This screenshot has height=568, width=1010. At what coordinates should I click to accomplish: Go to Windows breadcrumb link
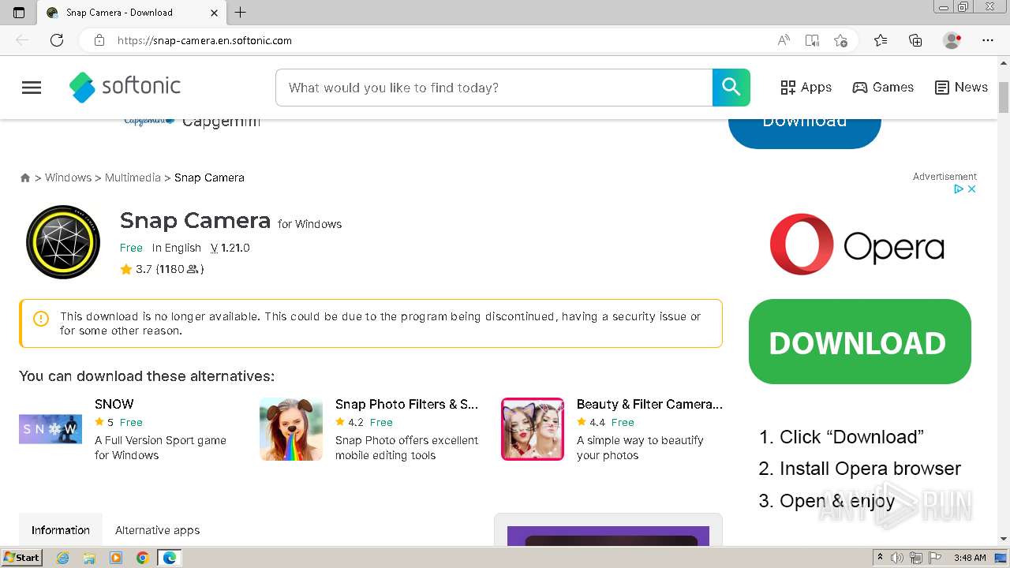tap(68, 177)
